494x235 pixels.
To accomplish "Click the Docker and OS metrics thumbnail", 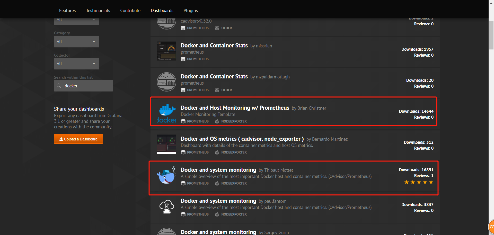I will point(166,144).
